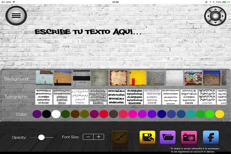Choose the white brick wall background

point(175,78)
